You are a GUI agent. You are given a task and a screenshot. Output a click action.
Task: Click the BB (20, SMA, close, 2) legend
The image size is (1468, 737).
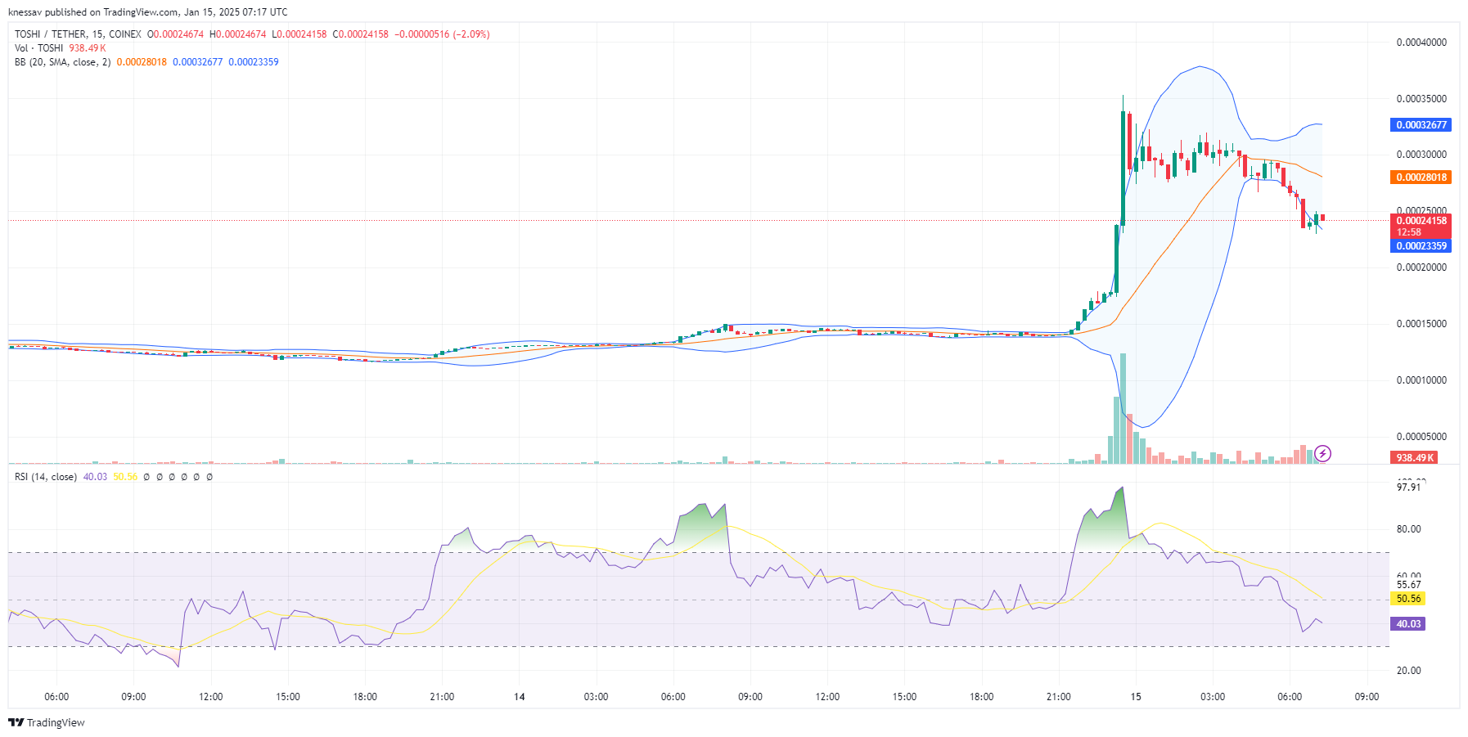tap(62, 62)
